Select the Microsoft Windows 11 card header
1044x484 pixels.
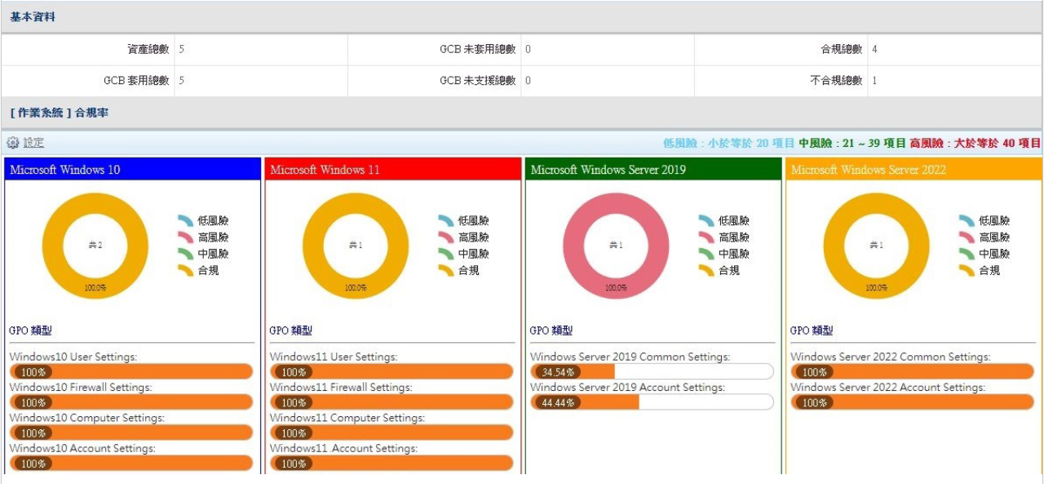(x=393, y=170)
